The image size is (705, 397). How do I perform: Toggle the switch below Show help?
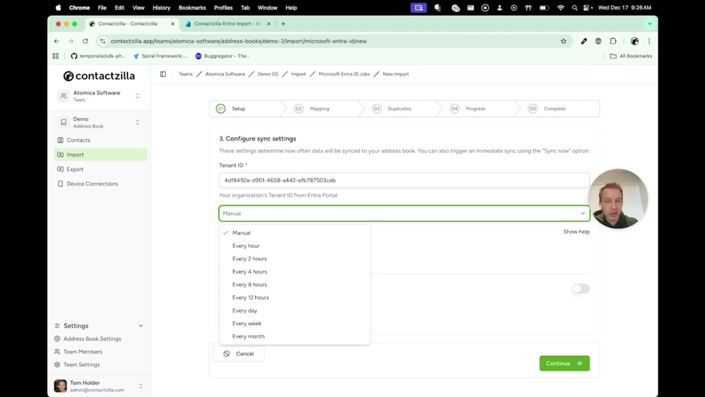pos(581,288)
